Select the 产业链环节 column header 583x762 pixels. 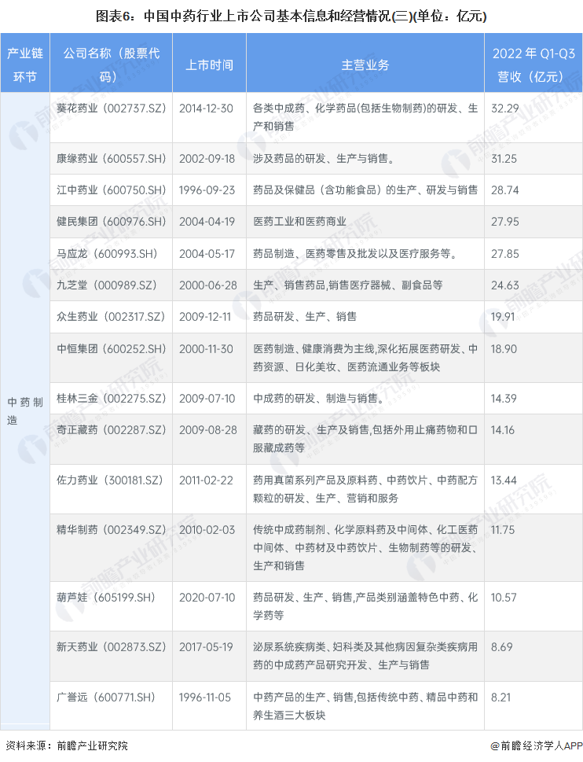[25, 63]
